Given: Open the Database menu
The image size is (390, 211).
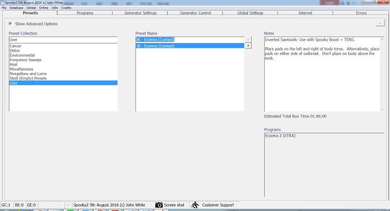Looking at the screenshot, I should tap(16, 8).
